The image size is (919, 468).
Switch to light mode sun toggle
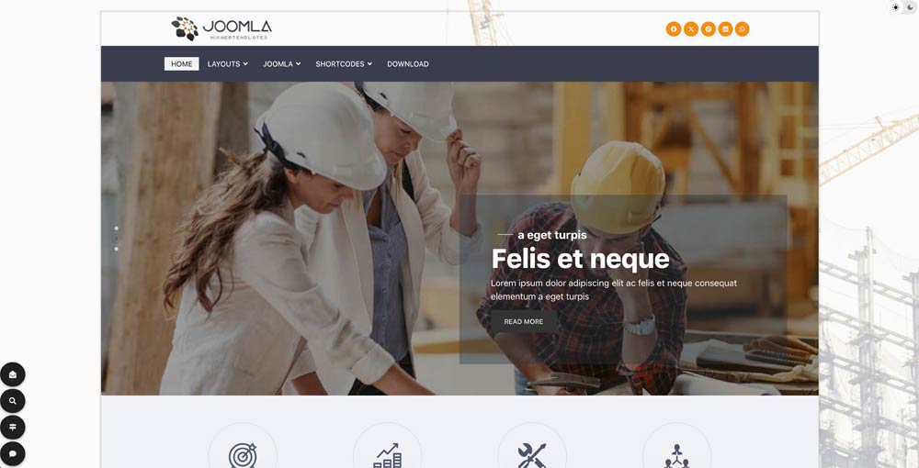(x=895, y=7)
